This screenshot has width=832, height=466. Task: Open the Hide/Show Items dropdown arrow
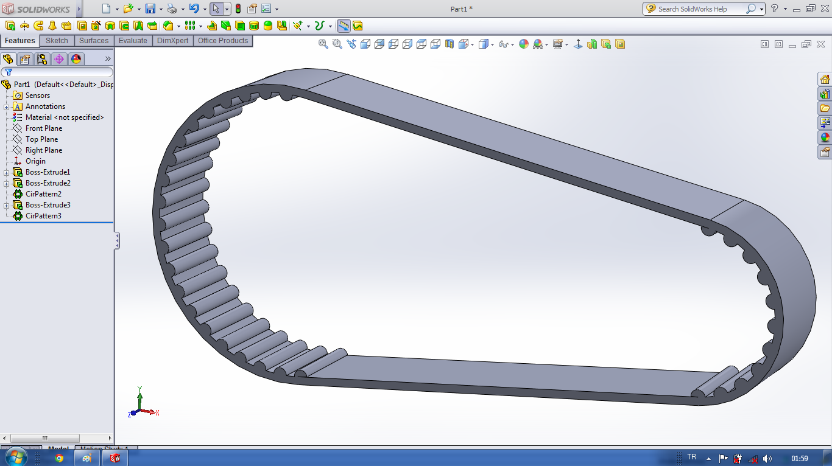[x=513, y=44]
